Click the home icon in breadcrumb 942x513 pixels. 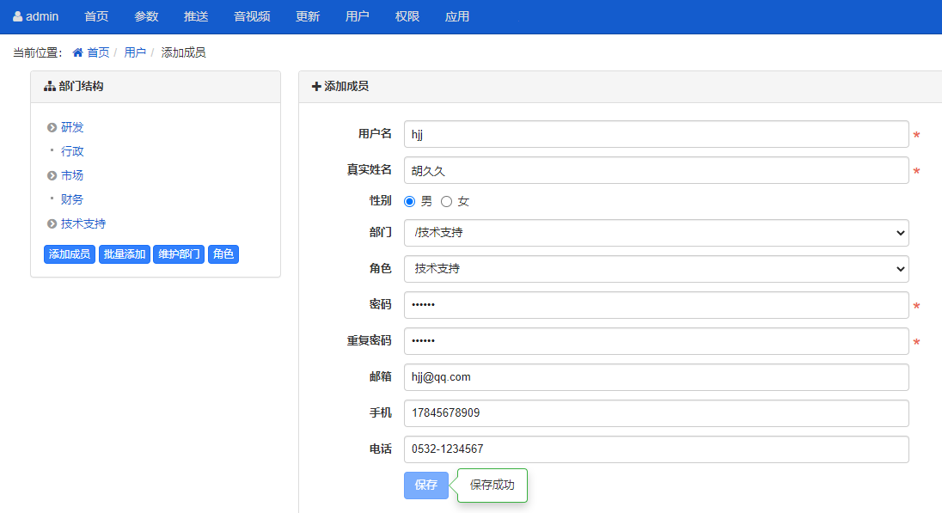[x=78, y=52]
